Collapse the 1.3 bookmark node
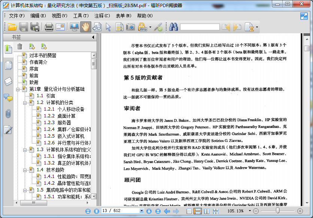This screenshot has width=313, height=218. [x=25, y=150]
